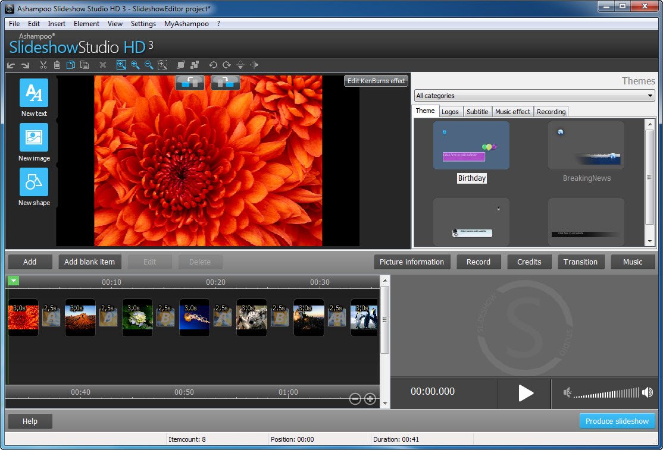Screen dimensions: 663x450
Task: Click the undo arrow in toolbar
Action: (11, 65)
